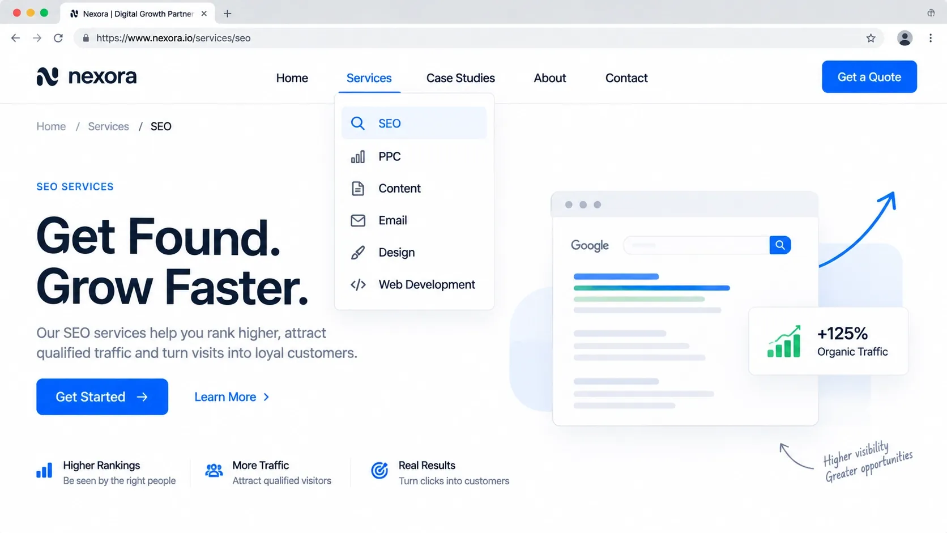Screen dimensions: 947x533
Task: Open the browser three-dot menu
Action: click(x=931, y=38)
